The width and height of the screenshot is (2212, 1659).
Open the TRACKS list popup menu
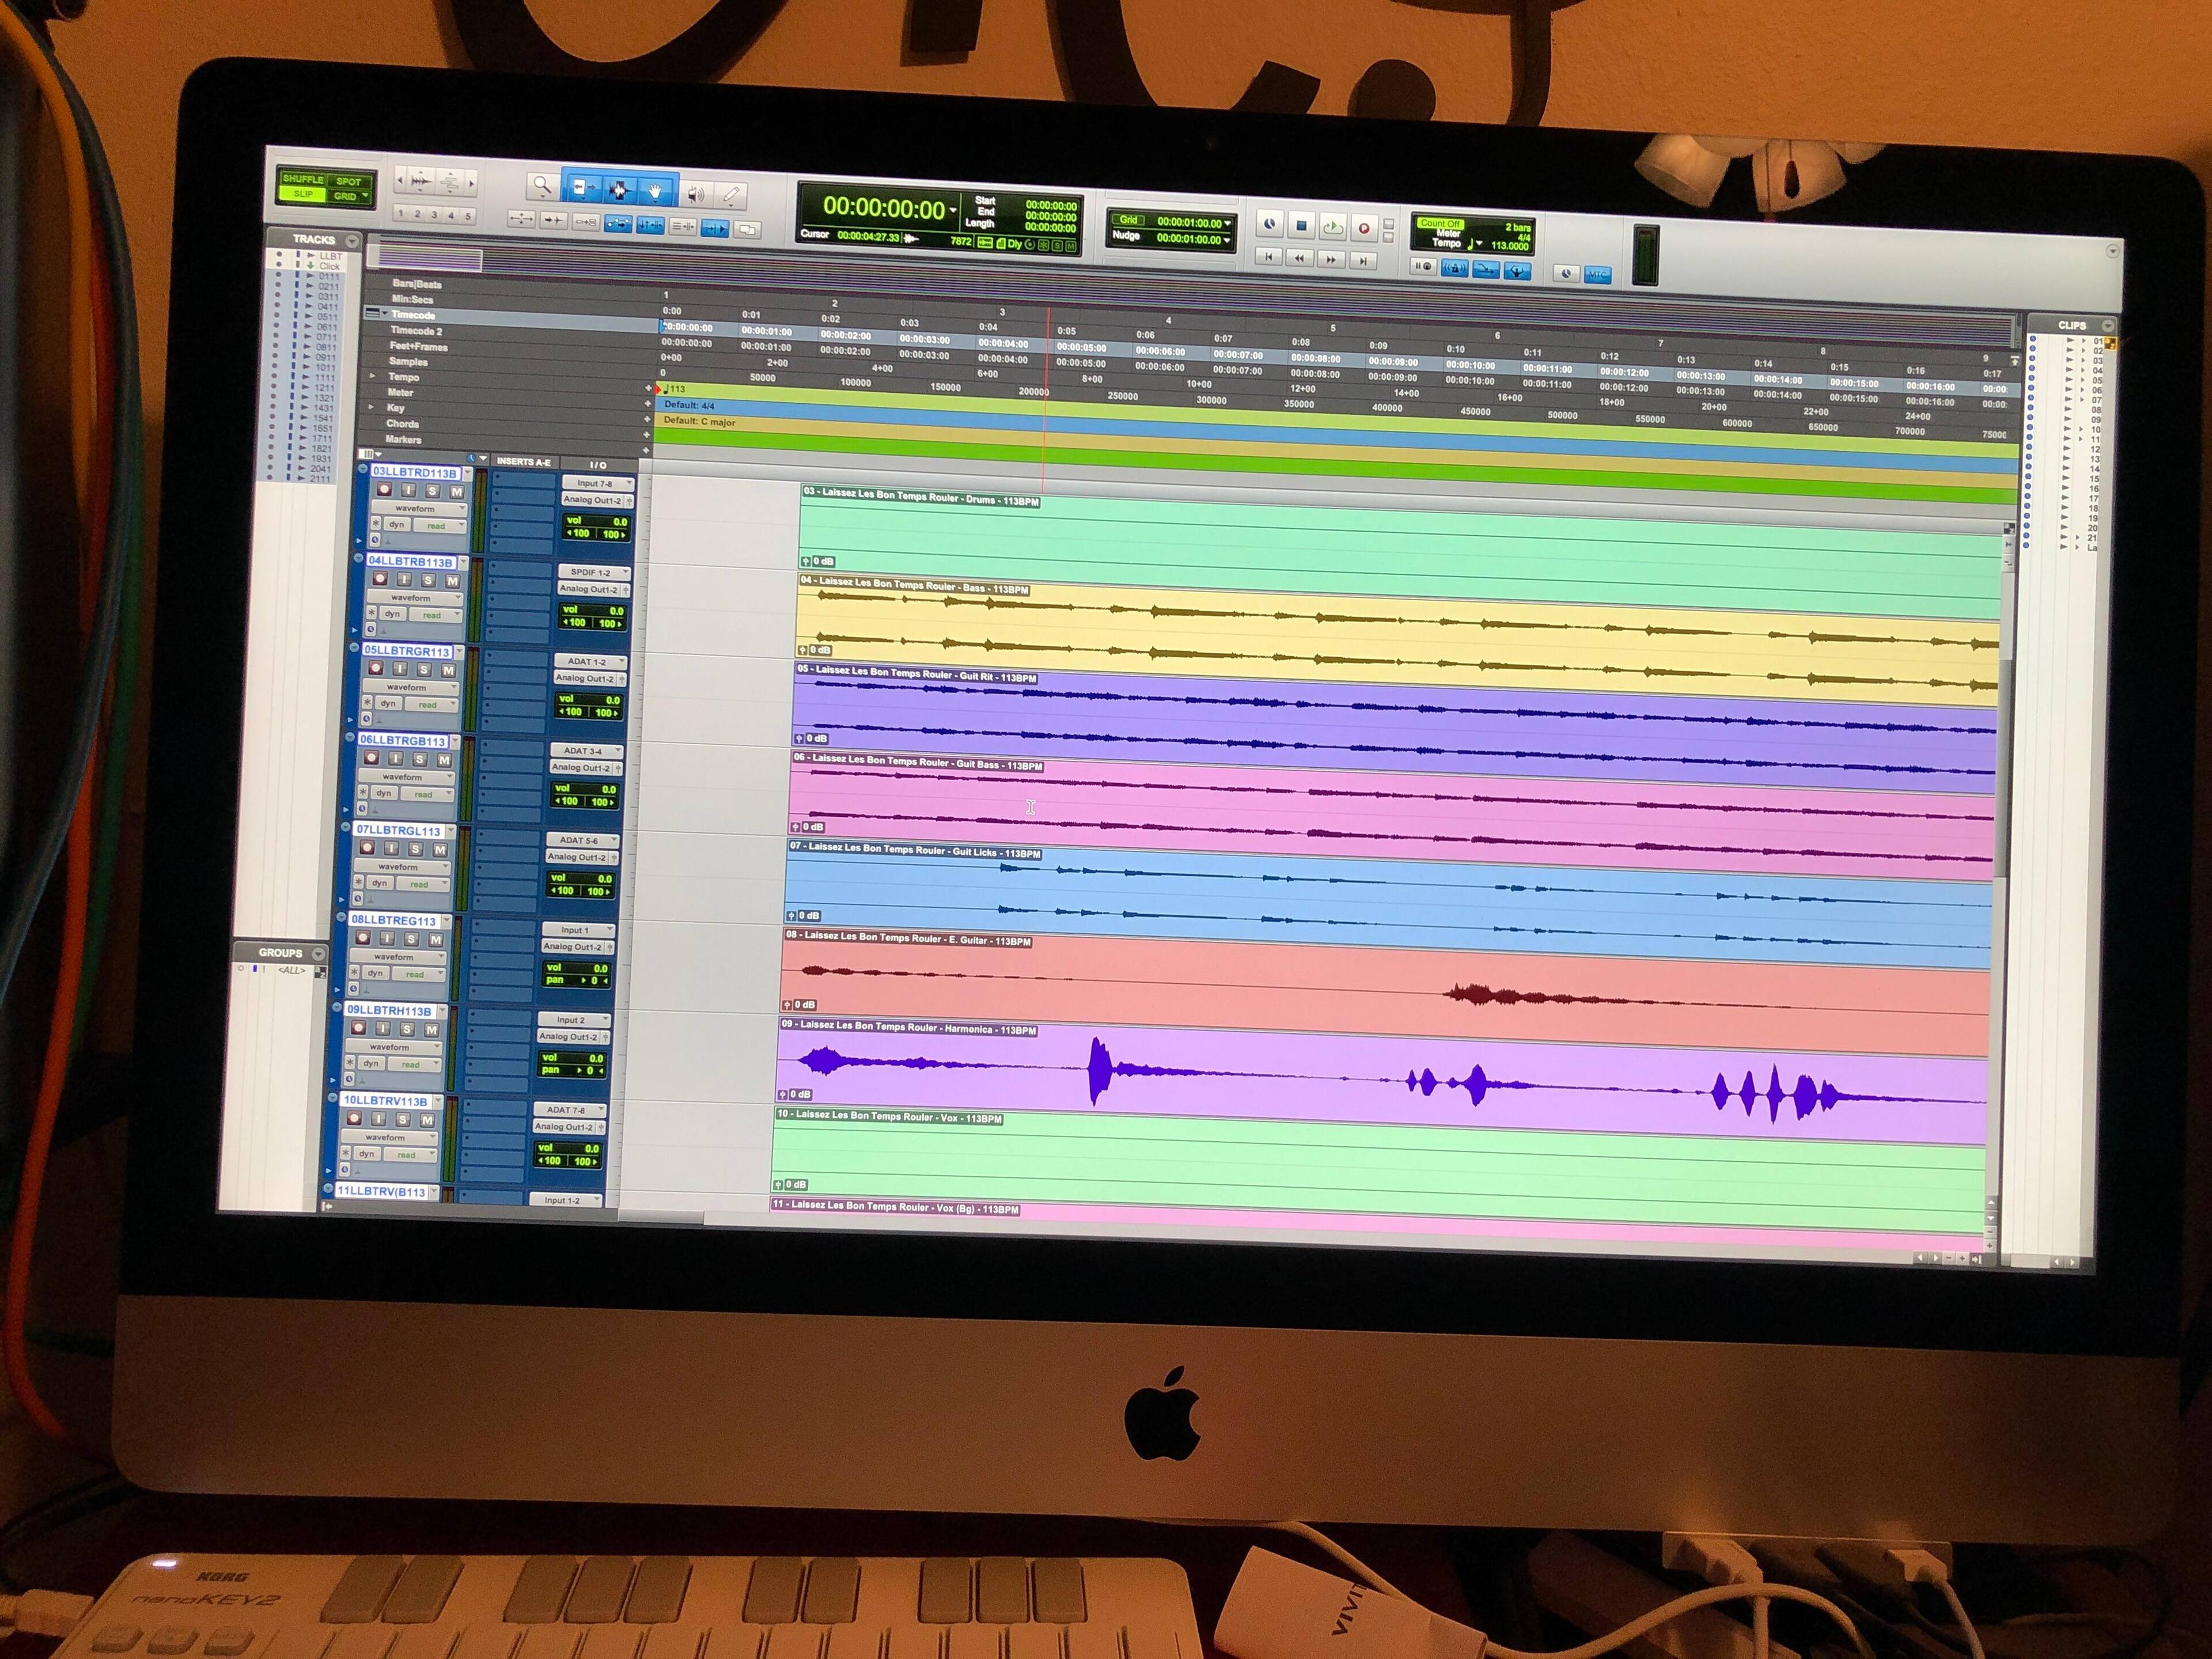(351, 241)
